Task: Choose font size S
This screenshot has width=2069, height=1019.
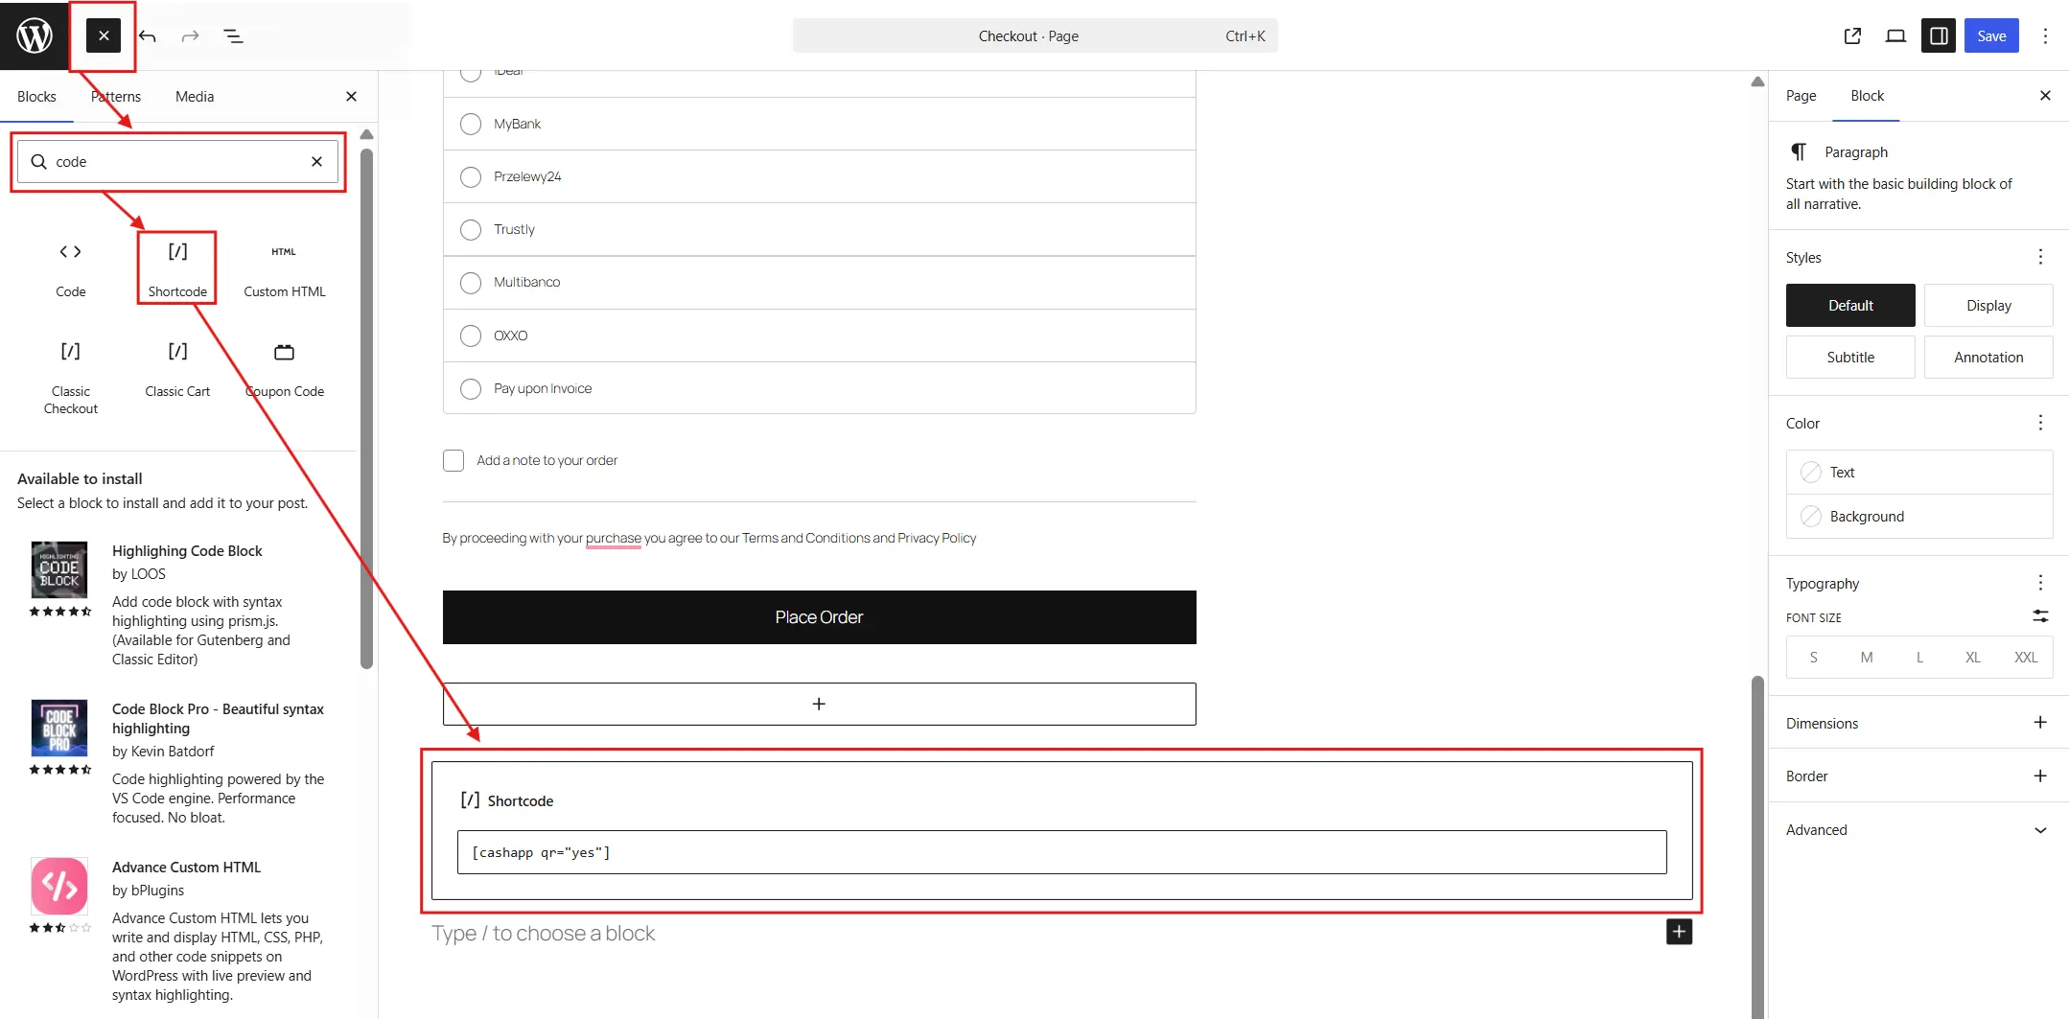Action: pos(1813,657)
